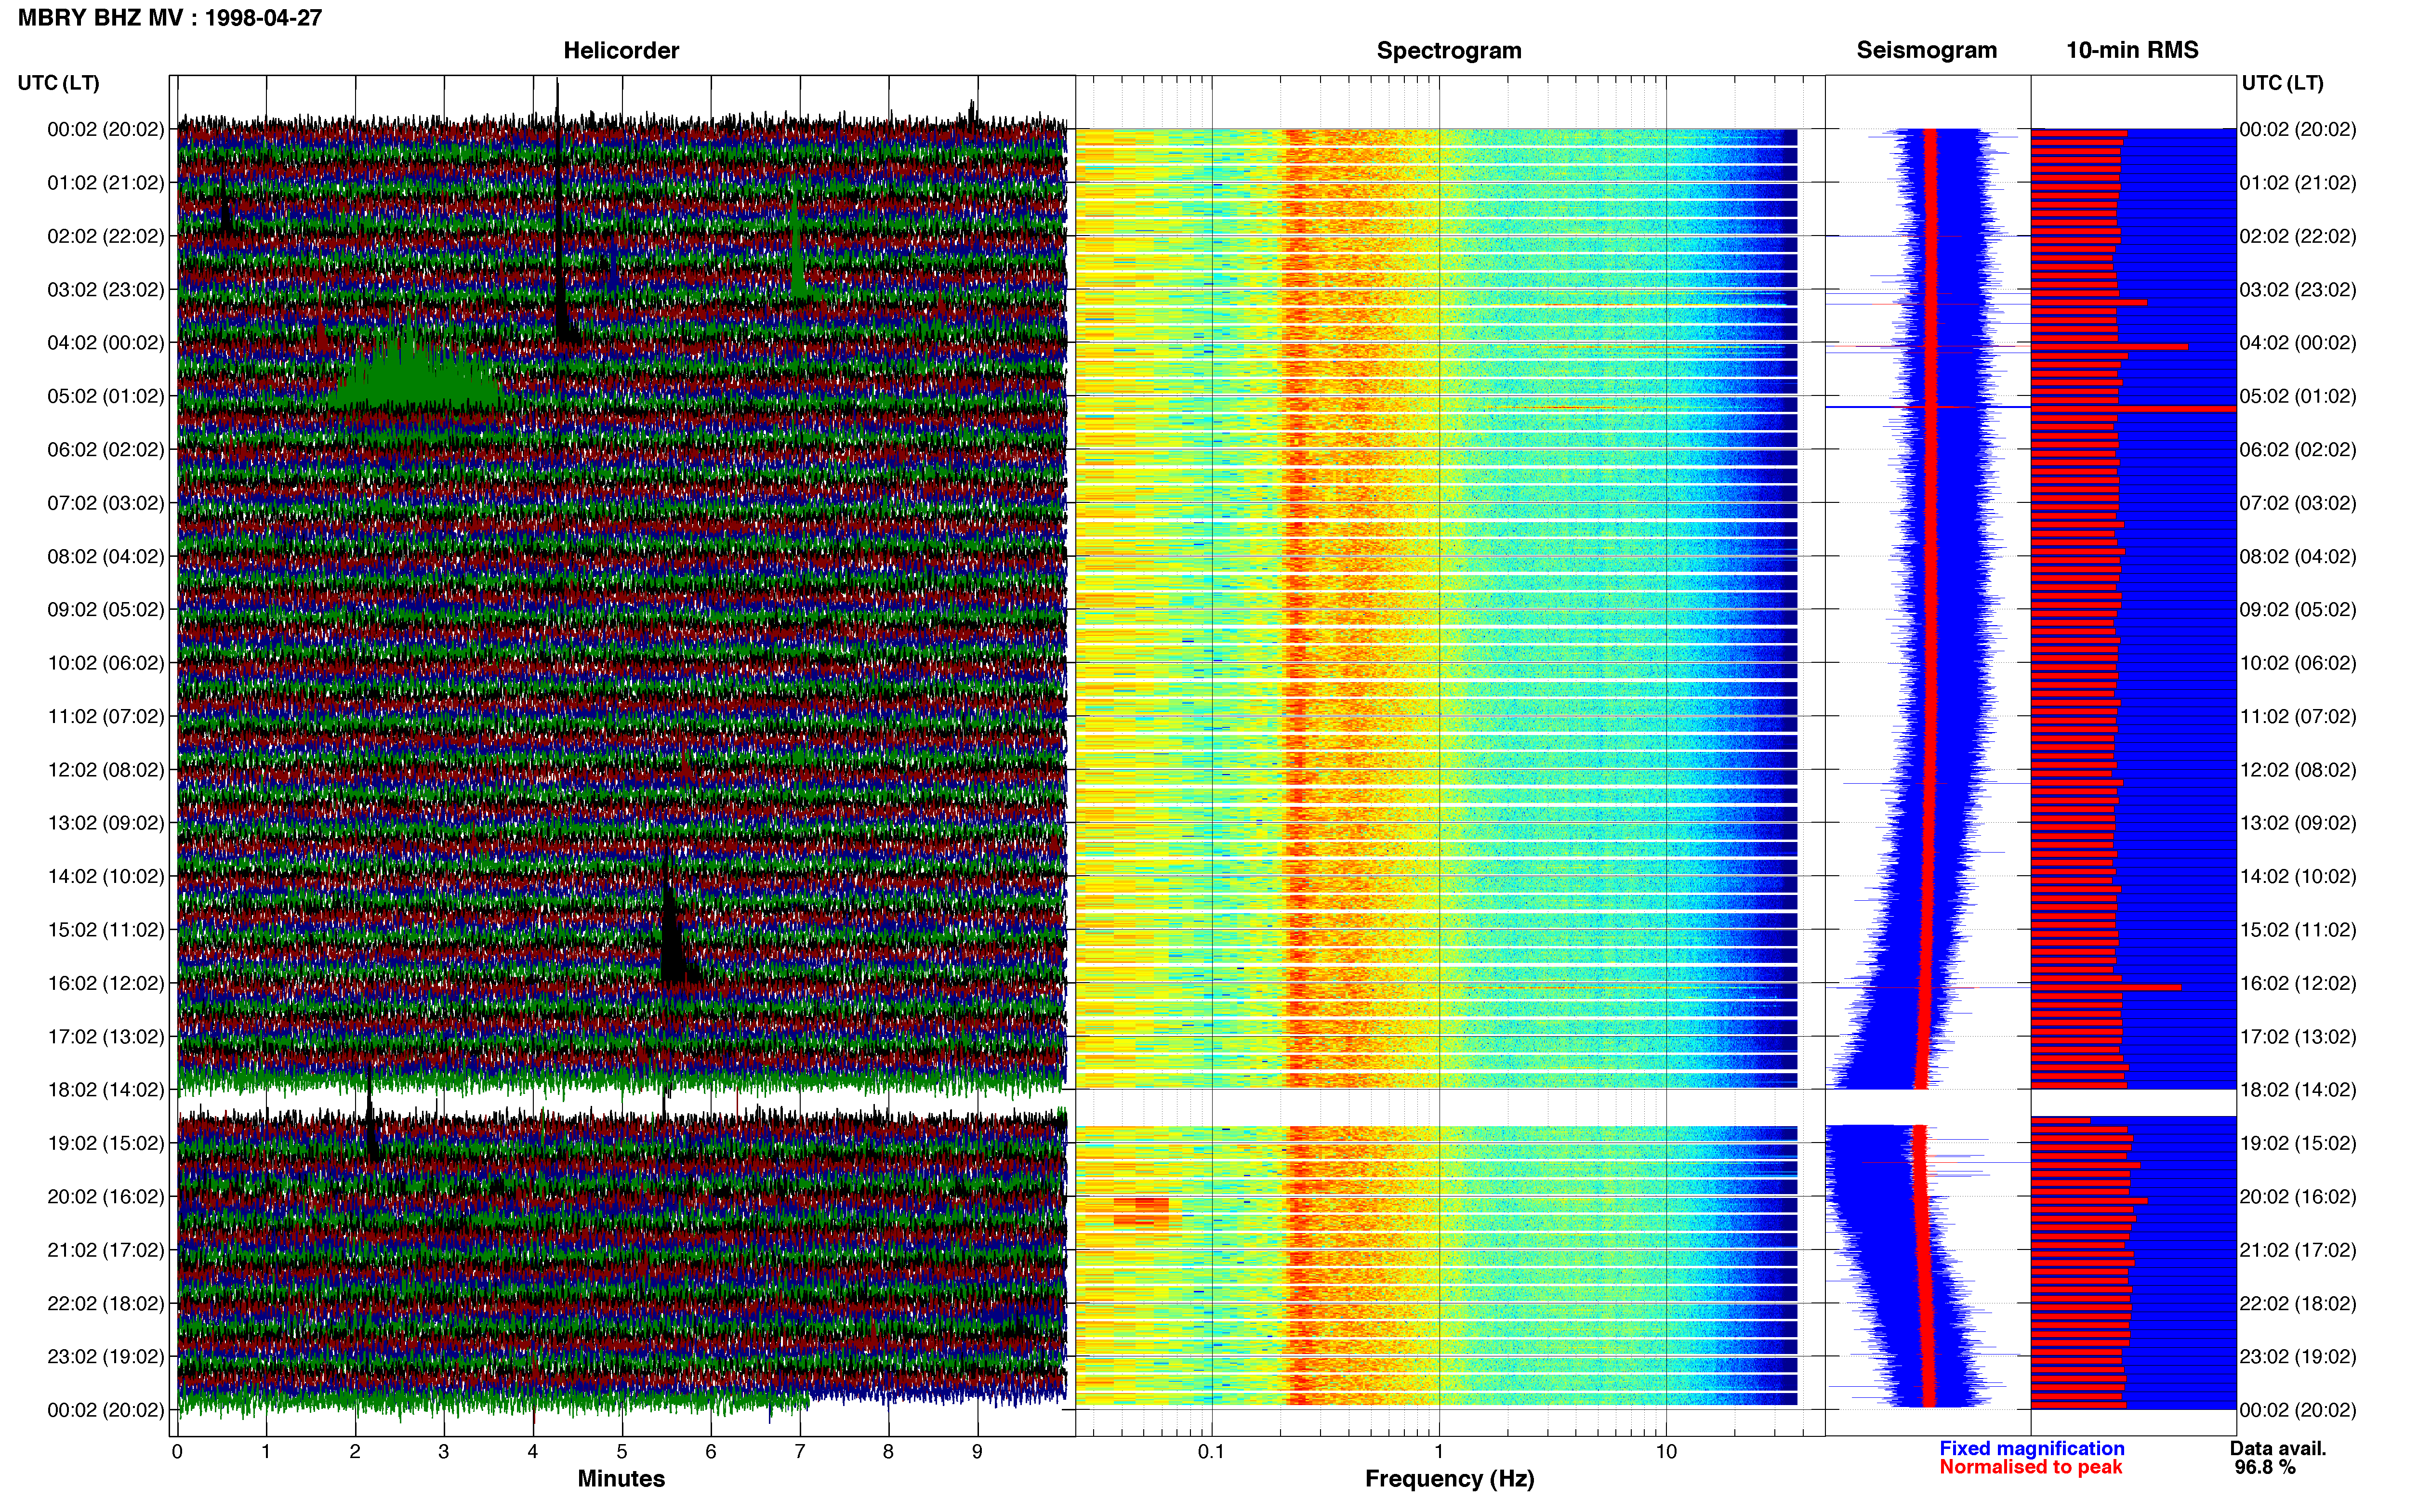Click the plot title 'MBRY BHZ MV : 1998-04-27'
The width and height of the screenshot is (2418, 1512).
(x=170, y=18)
